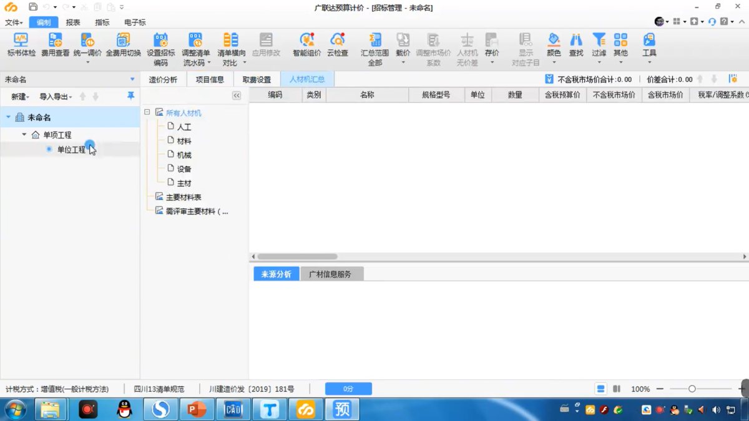The image size is (749, 421).
Task: Select 单位工程 in project tree
Action: point(71,150)
